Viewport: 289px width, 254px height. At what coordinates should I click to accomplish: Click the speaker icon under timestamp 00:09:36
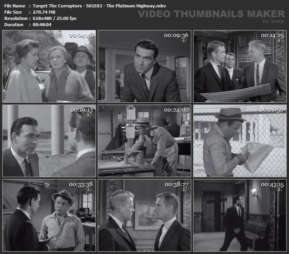coord(183,40)
